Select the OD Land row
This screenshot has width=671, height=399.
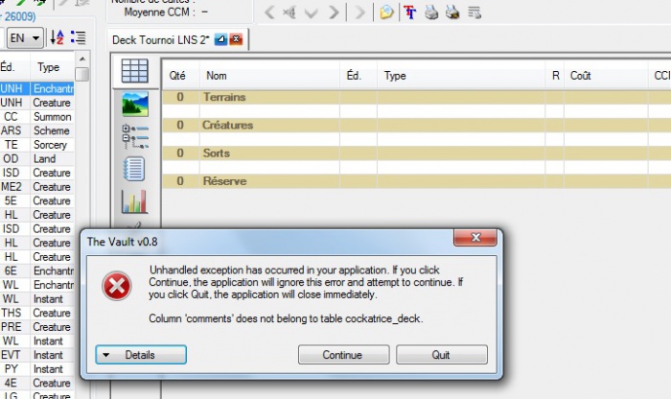[x=36, y=159]
